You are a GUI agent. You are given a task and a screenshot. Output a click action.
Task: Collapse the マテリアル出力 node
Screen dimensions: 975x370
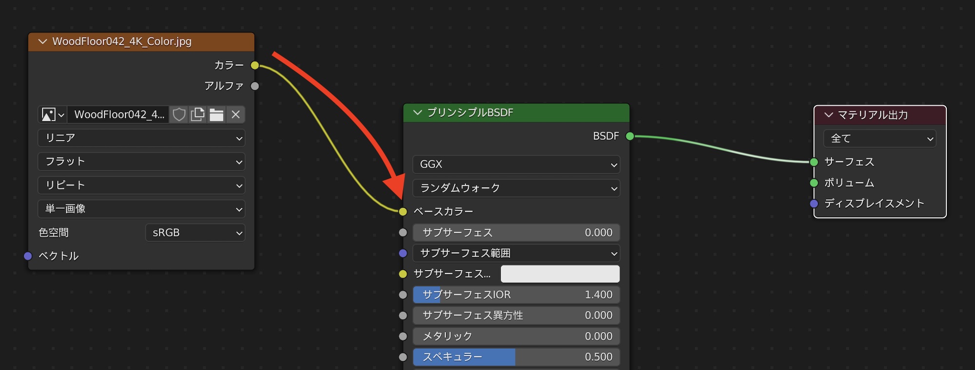click(828, 115)
